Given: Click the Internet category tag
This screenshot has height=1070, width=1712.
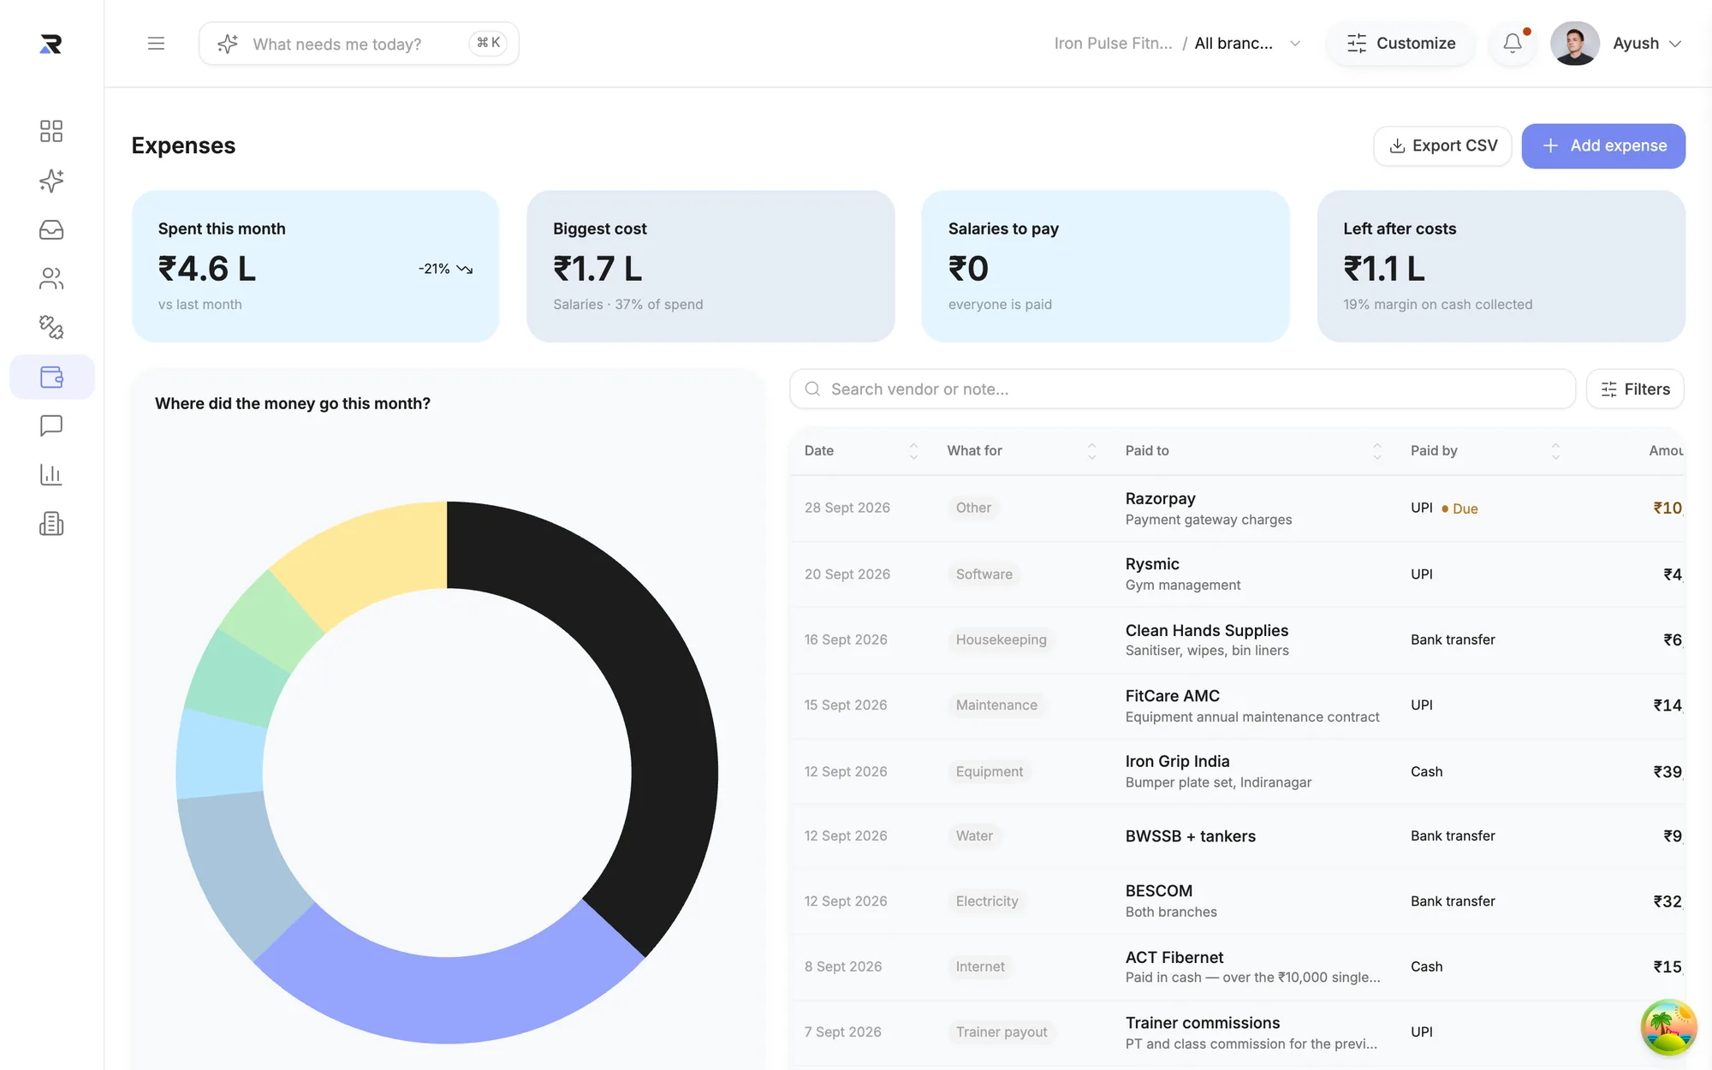Looking at the screenshot, I should tap(980, 966).
